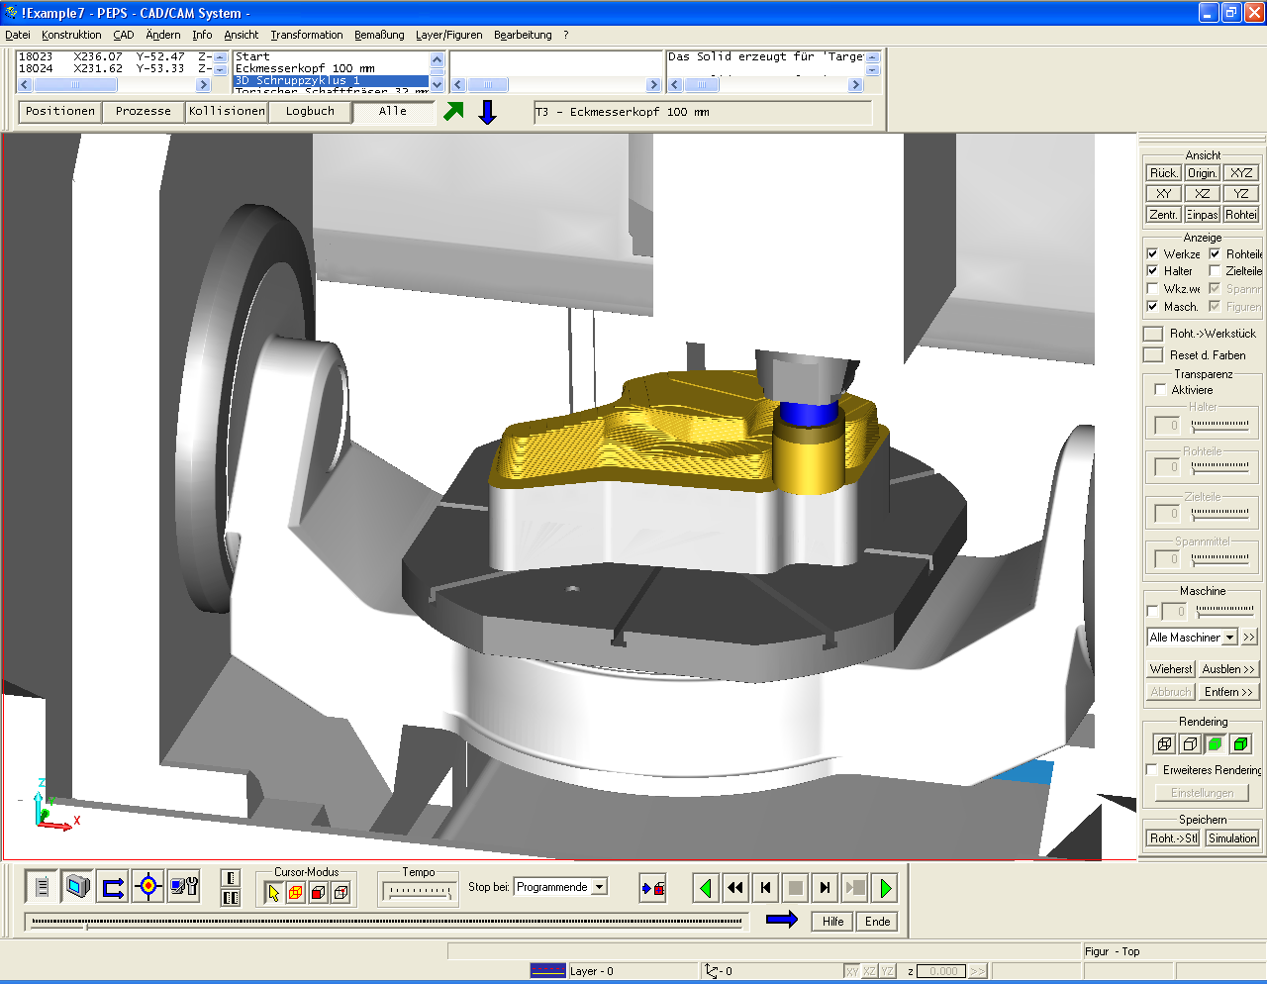Switch to the Kollisionen tab
Viewport: 1267px width, 984px height.
(x=227, y=112)
